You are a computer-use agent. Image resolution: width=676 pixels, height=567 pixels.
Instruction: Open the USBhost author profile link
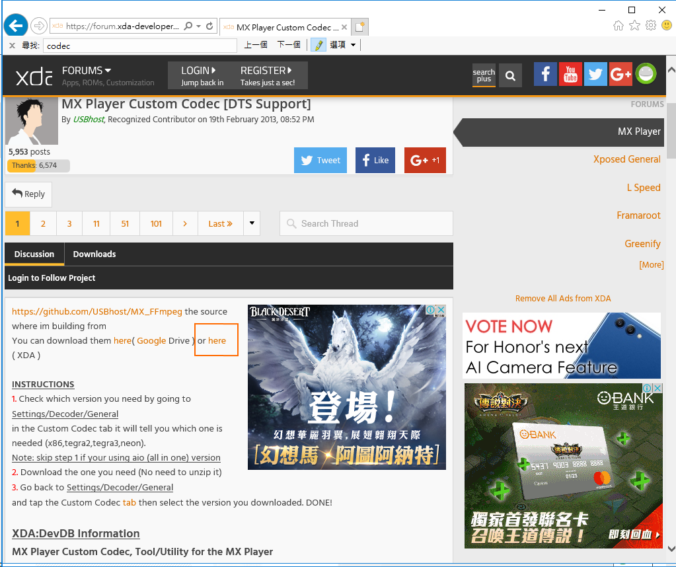[89, 120]
